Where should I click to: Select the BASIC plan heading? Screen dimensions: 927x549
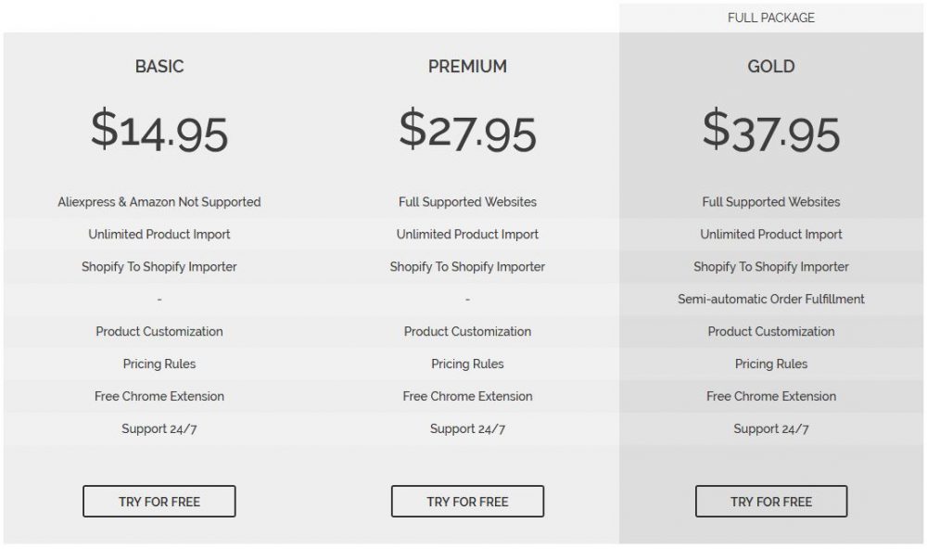click(159, 67)
